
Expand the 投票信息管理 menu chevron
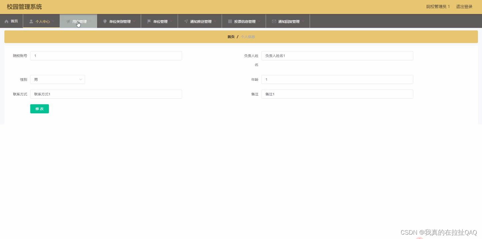(259, 21)
